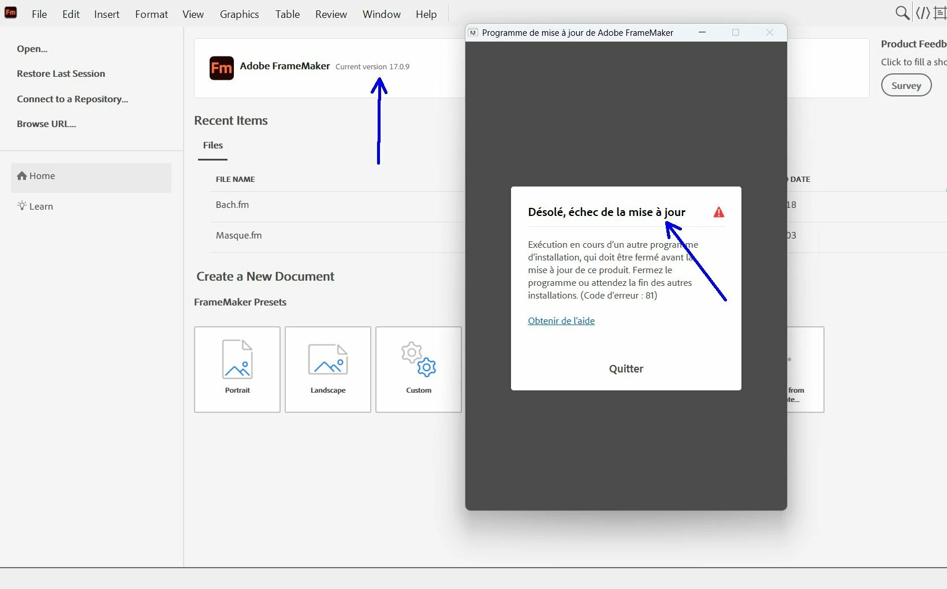Click the DATE column header

click(x=800, y=180)
